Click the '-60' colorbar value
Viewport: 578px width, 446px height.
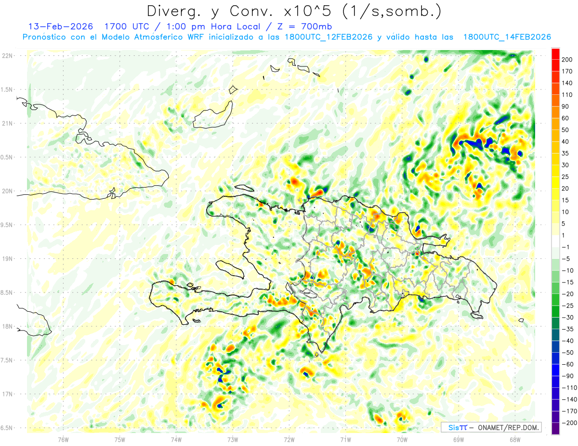coord(569,364)
